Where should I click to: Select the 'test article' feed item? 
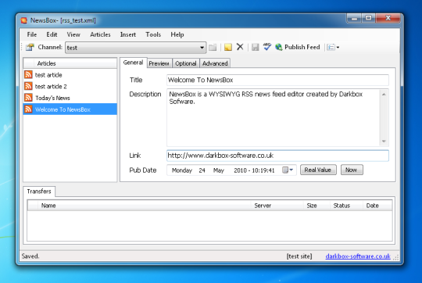(70, 75)
